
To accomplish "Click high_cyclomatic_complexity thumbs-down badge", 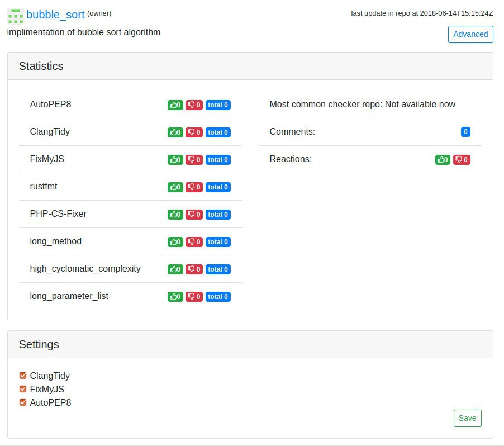I will click(x=194, y=269).
